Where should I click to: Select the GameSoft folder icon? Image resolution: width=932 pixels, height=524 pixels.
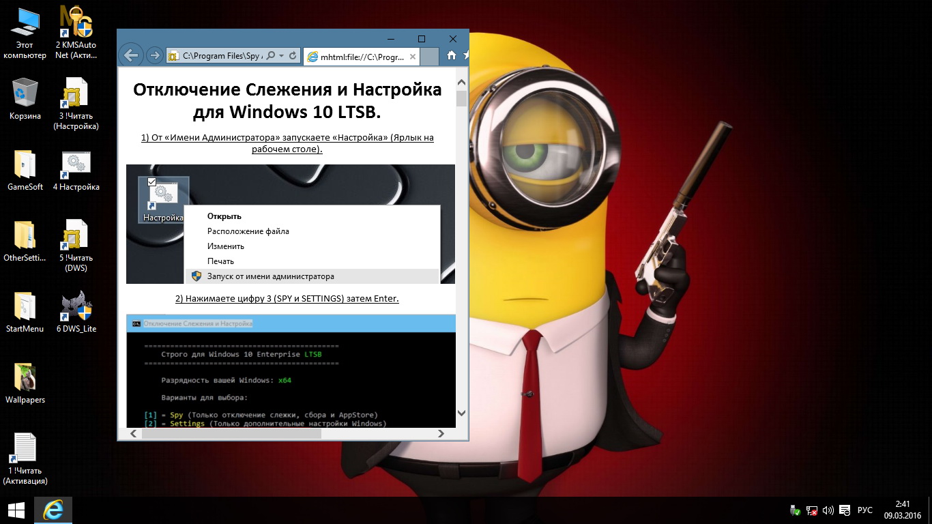[x=25, y=171]
